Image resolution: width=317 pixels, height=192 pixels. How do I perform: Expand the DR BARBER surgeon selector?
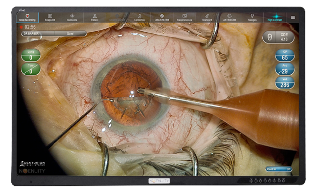38,34
